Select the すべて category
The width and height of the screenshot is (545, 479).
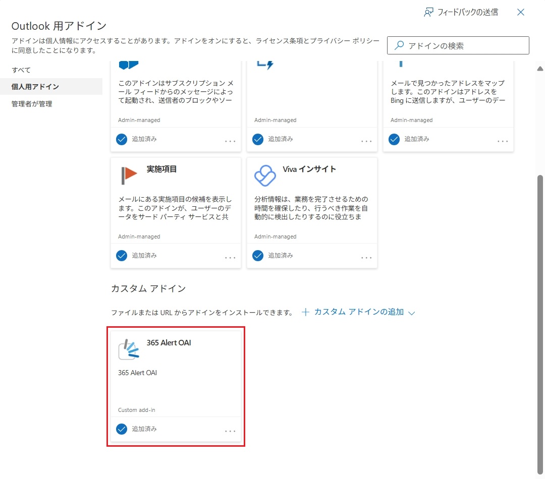point(21,70)
